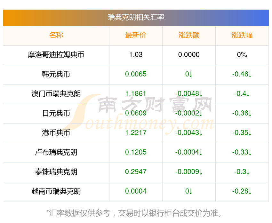The width and height of the screenshot is (272, 223).
Task: Click the price 0.0609
Action: click(136, 113)
